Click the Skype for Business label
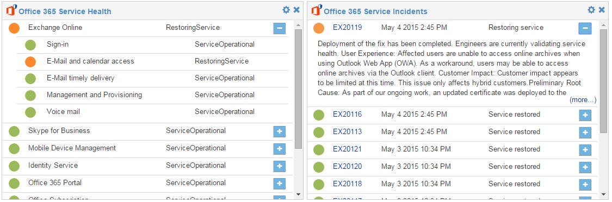Screen dimensions: 612x202 pyautogui.click(x=59, y=131)
